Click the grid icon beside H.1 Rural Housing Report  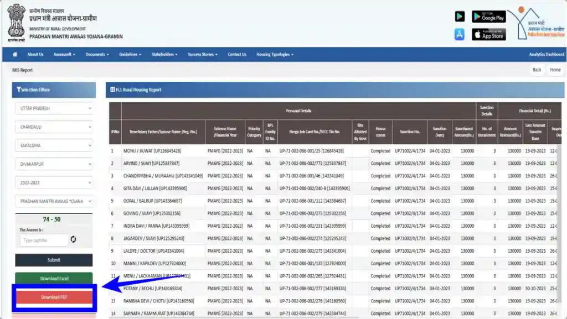click(x=112, y=90)
